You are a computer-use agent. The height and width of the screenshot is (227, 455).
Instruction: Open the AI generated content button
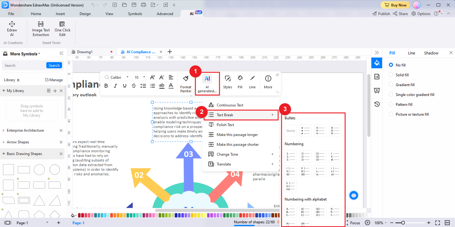tap(207, 83)
